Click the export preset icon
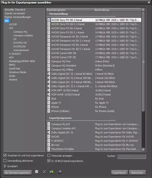 [x=59, y=172]
